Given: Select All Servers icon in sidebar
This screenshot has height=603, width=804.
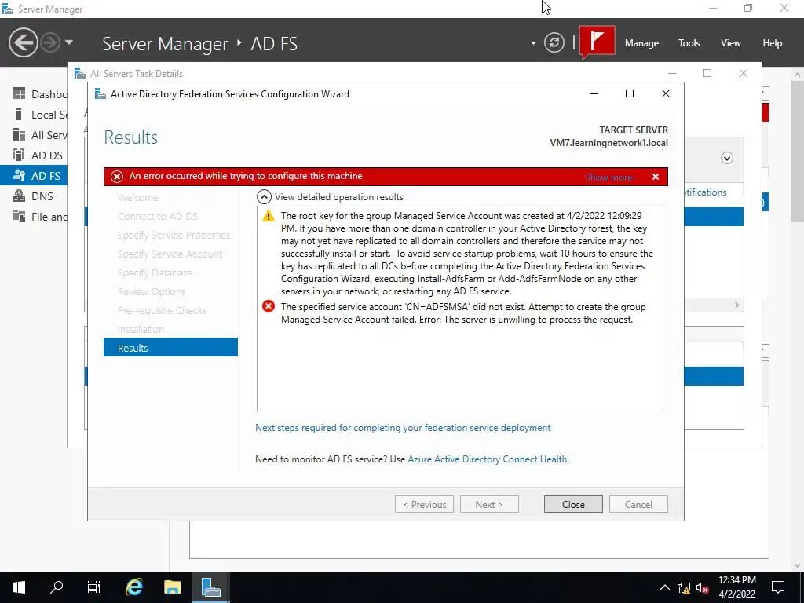Looking at the screenshot, I should point(19,134).
